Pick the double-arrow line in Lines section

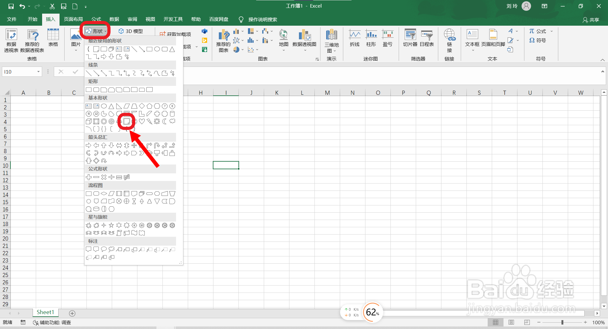pos(104,73)
